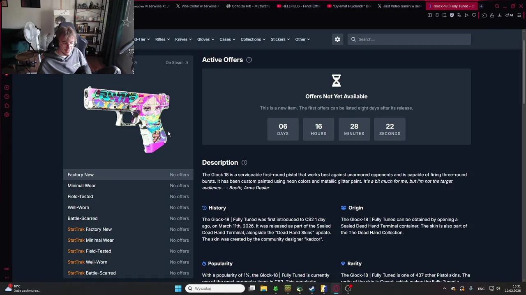Open the On Steam link
This screenshot has height=295, width=526.
pos(177,63)
